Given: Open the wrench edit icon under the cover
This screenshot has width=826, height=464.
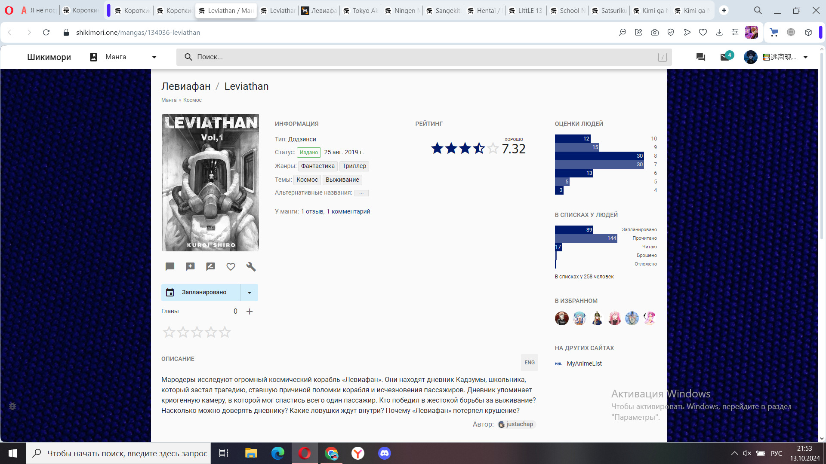Looking at the screenshot, I should (251, 267).
